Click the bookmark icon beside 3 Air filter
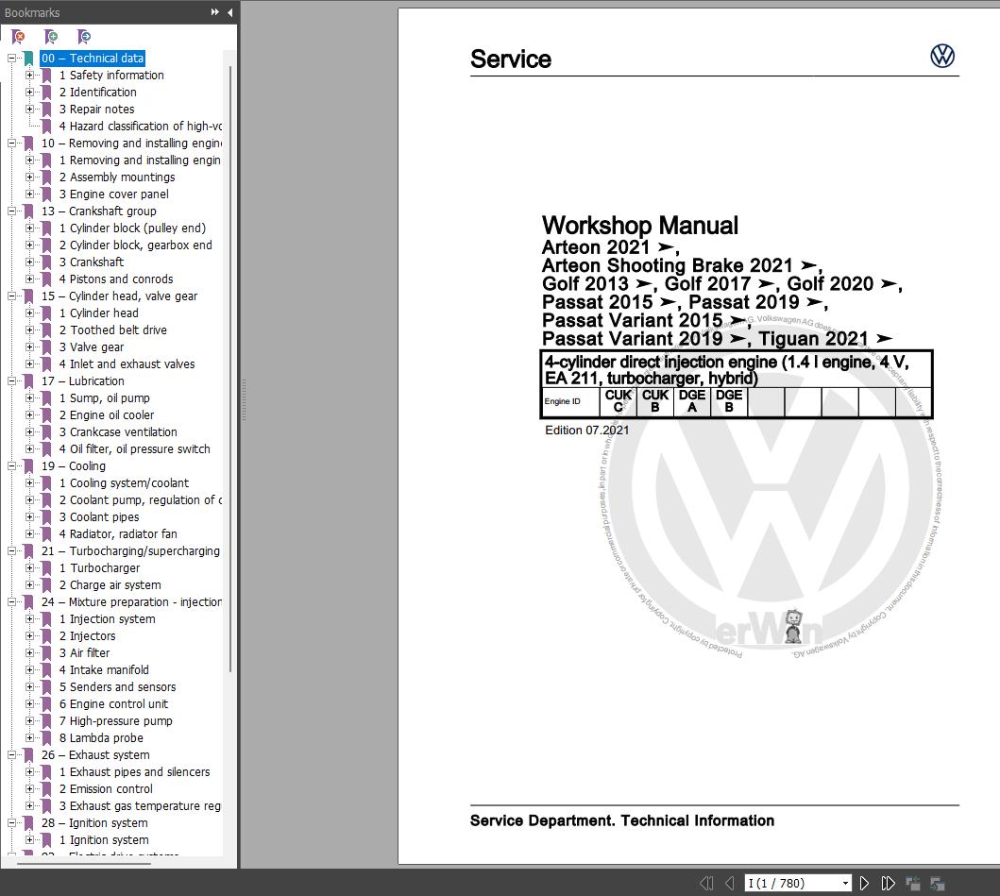This screenshot has height=896, width=1000. pos(46,653)
